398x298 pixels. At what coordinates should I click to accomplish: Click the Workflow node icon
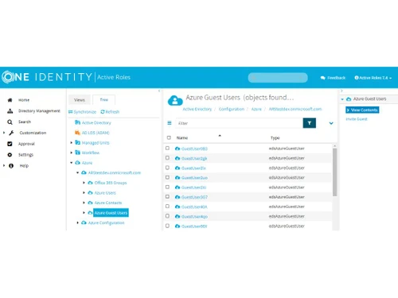coord(77,153)
